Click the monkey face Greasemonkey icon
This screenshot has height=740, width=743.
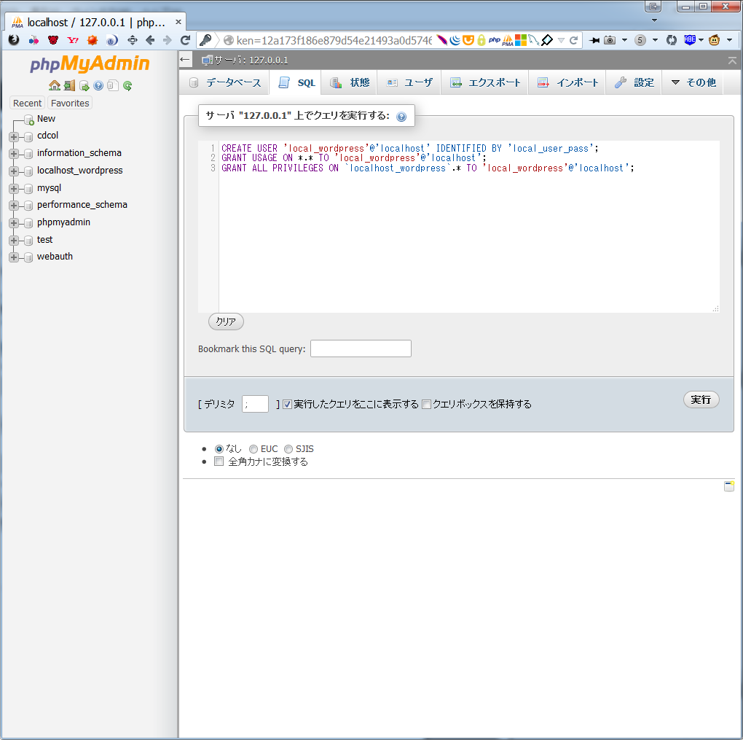click(714, 40)
